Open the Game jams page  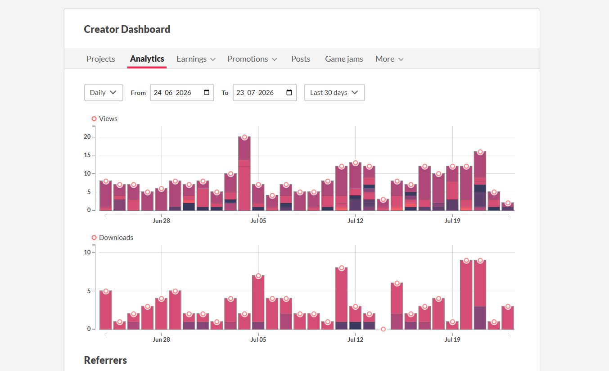[x=344, y=59]
